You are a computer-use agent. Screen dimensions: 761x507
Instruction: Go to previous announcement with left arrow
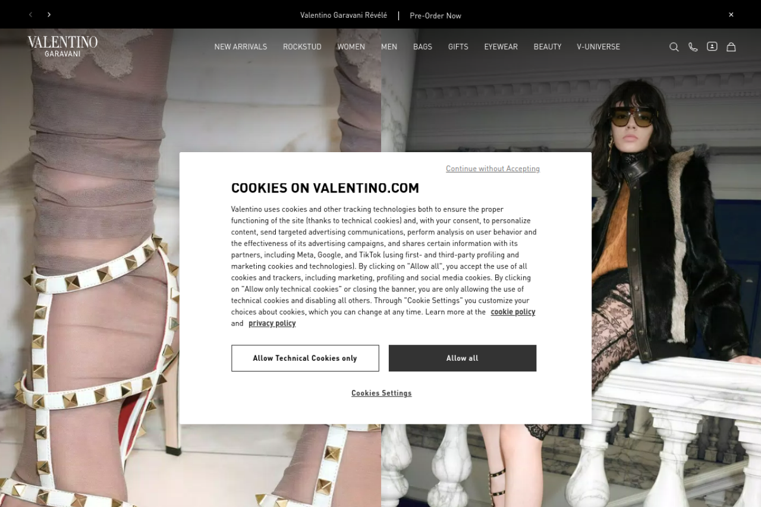pos(31,14)
